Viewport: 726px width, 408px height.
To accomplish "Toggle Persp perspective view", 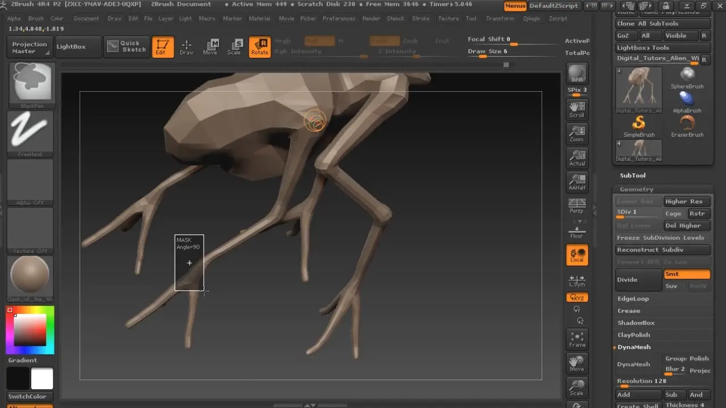I will click(x=577, y=206).
